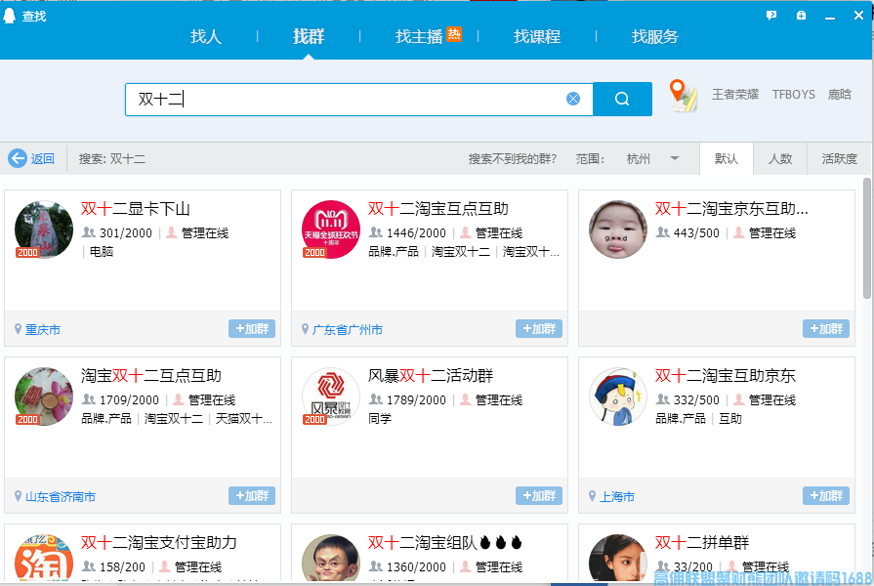This screenshot has height=586, width=874.
Task: Expand the 范围 杭州 dropdown
Action: click(x=652, y=159)
